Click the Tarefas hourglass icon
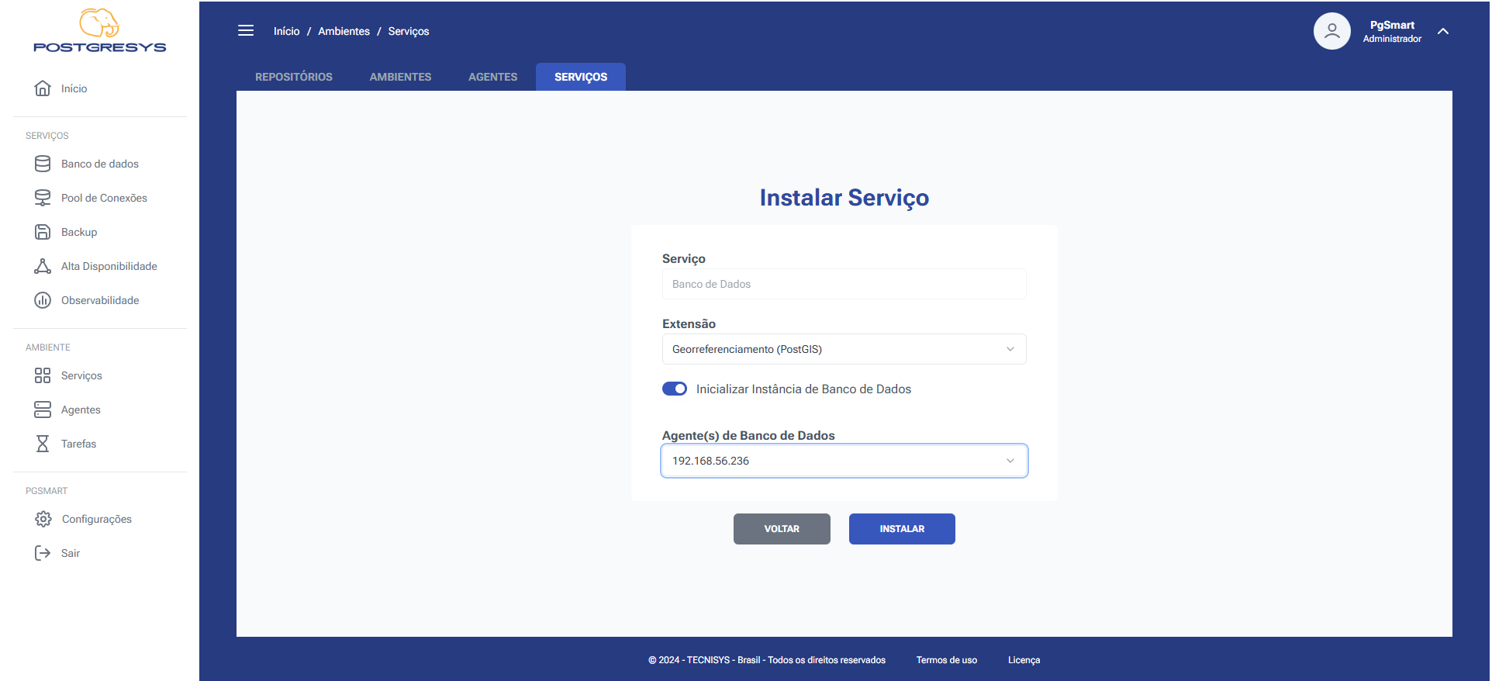 (x=43, y=444)
